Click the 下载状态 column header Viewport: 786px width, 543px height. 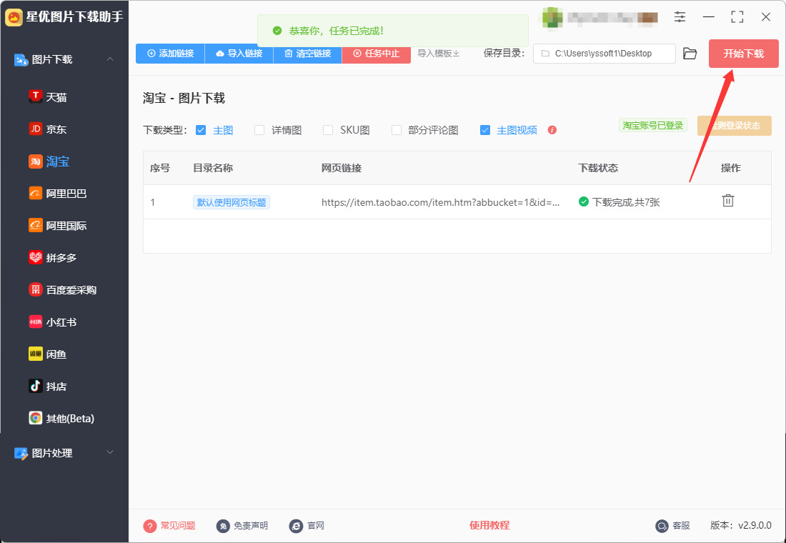pos(598,168)
